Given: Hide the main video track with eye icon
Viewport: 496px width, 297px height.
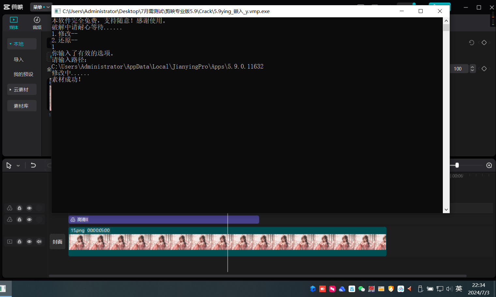Looking at the screenshot, I should (x=29, y=242).
